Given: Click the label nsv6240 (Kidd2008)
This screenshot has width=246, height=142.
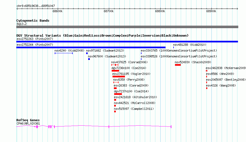Looking at the screenshot, I should 69,50.
